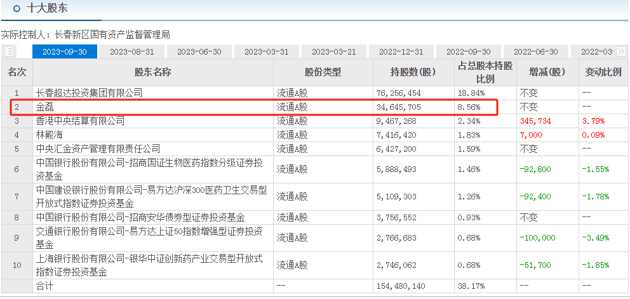Click the 38.17% total ratio

coord(471,286)
